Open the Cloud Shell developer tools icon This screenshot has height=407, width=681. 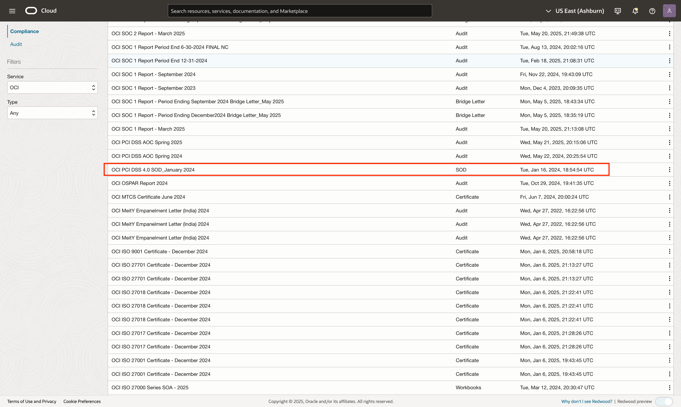617,11
